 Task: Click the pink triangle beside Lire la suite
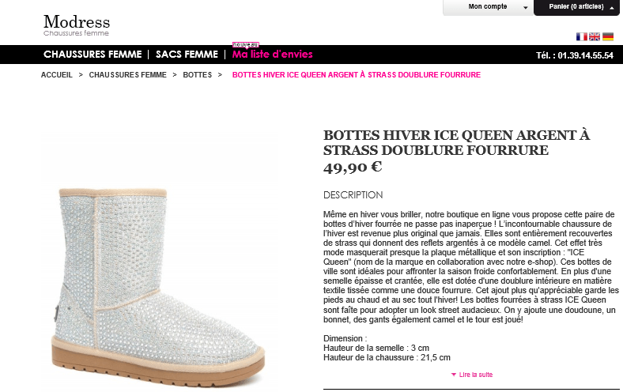[454, 375]
